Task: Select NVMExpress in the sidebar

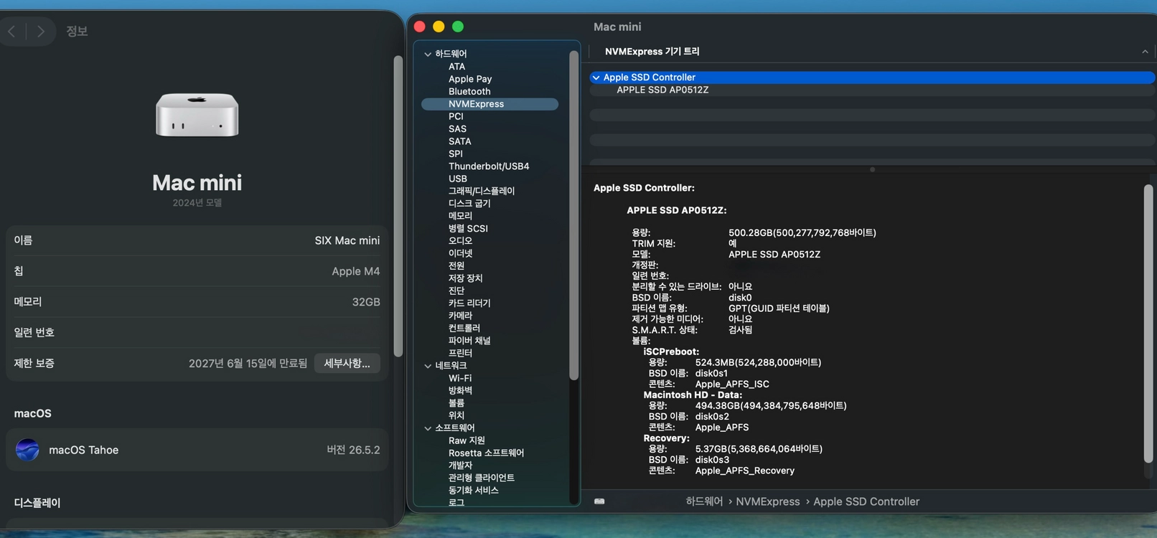Action: tap(490, 104)
